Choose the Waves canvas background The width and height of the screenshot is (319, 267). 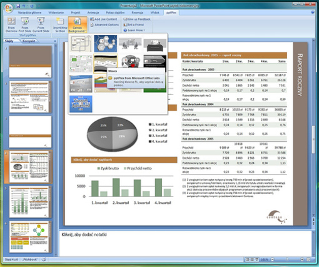(106, 64)
